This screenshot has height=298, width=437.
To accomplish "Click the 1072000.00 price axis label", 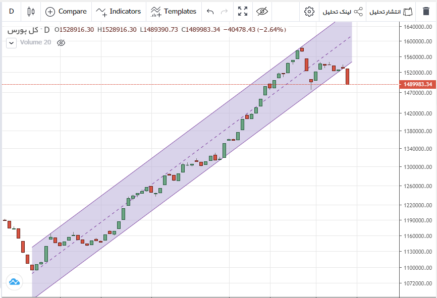I will pyautogui.click(x=418, y=283).
